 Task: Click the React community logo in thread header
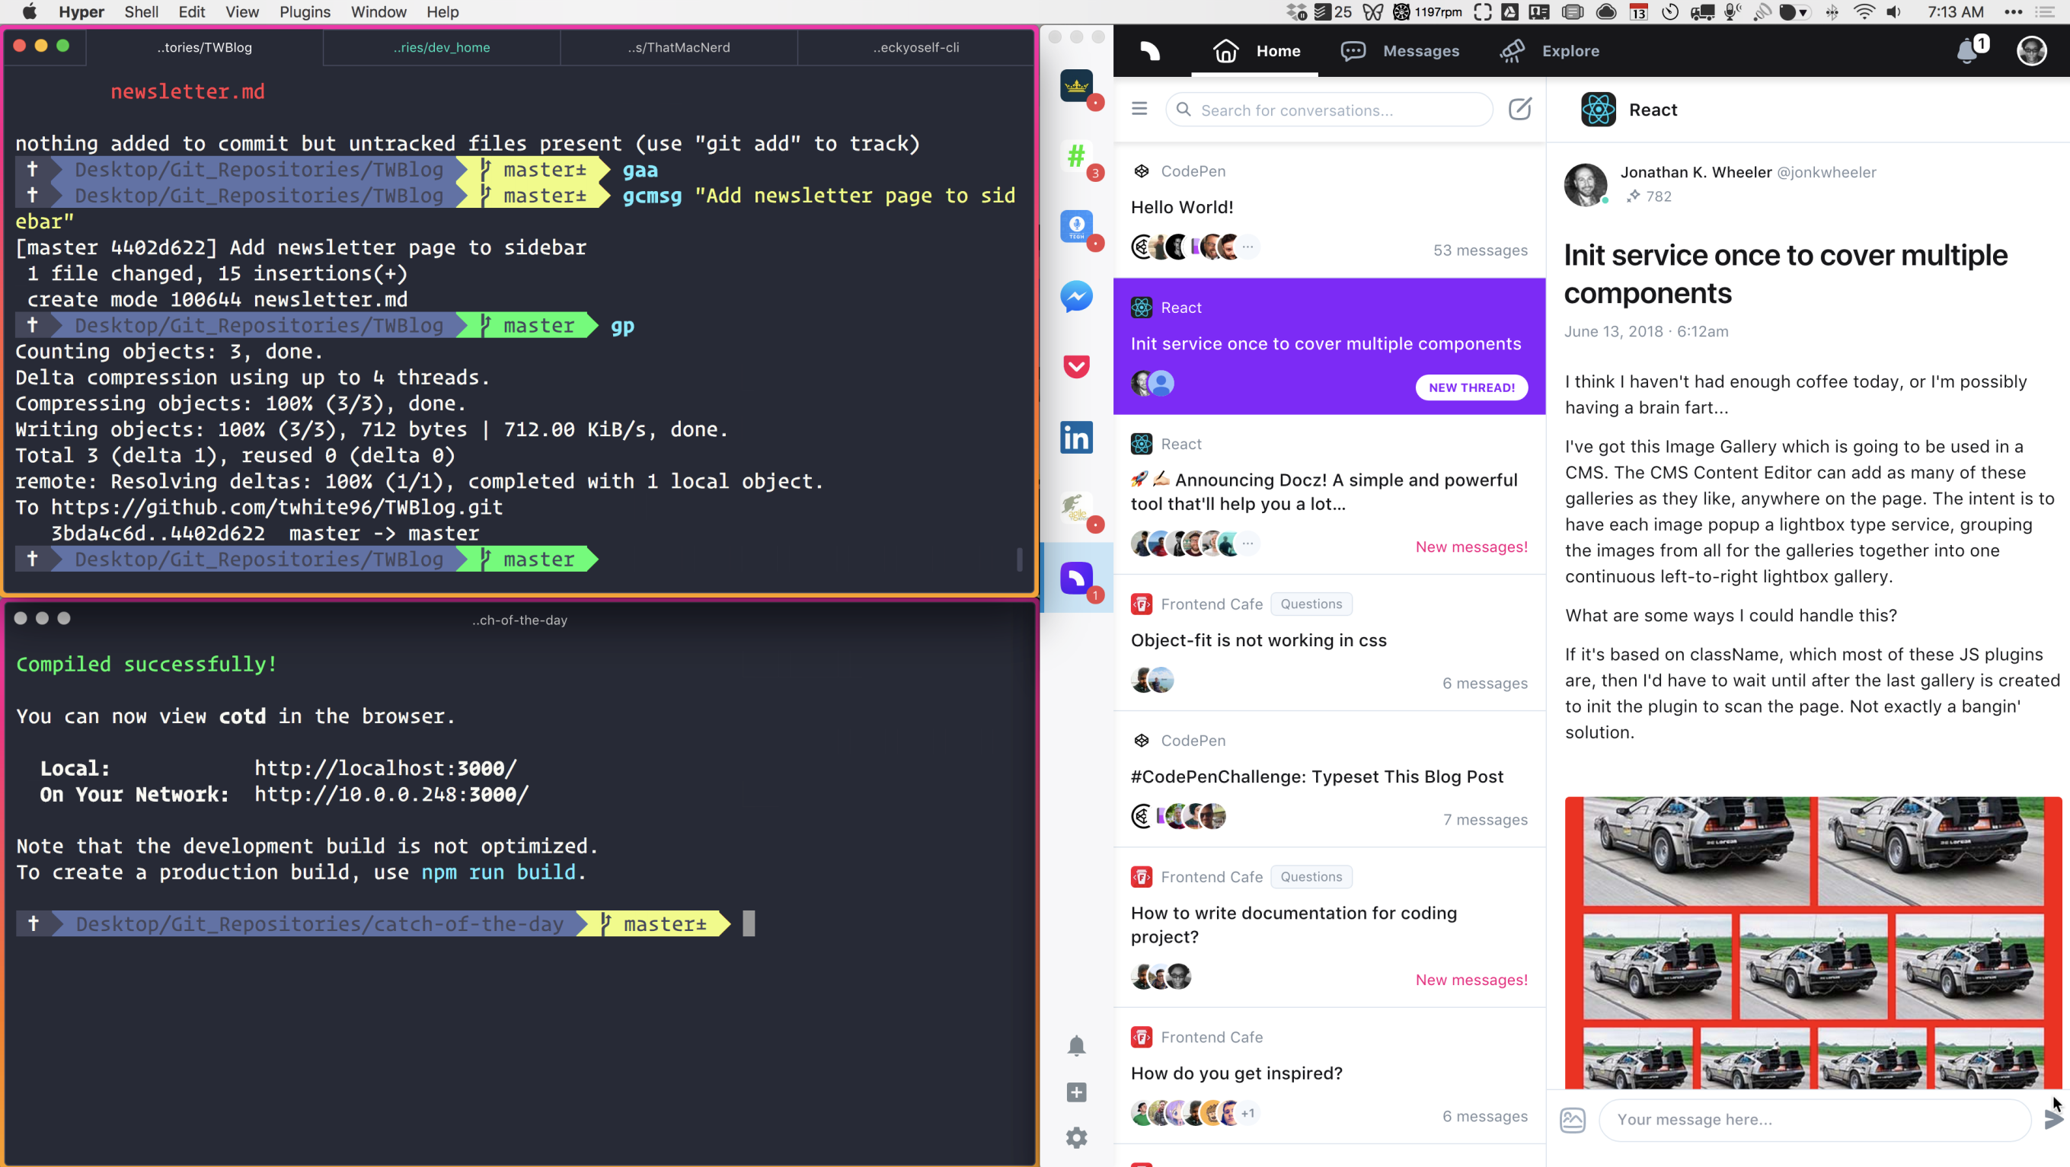(x=1599, y=109)
